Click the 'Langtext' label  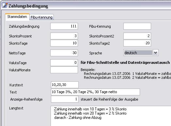tap(16, 108)
